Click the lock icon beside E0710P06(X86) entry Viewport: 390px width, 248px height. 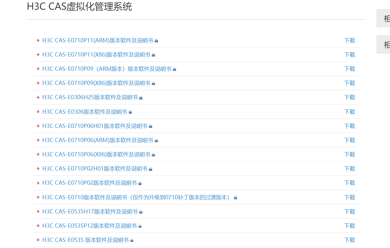pyautogui.click(x=153, y=155)
